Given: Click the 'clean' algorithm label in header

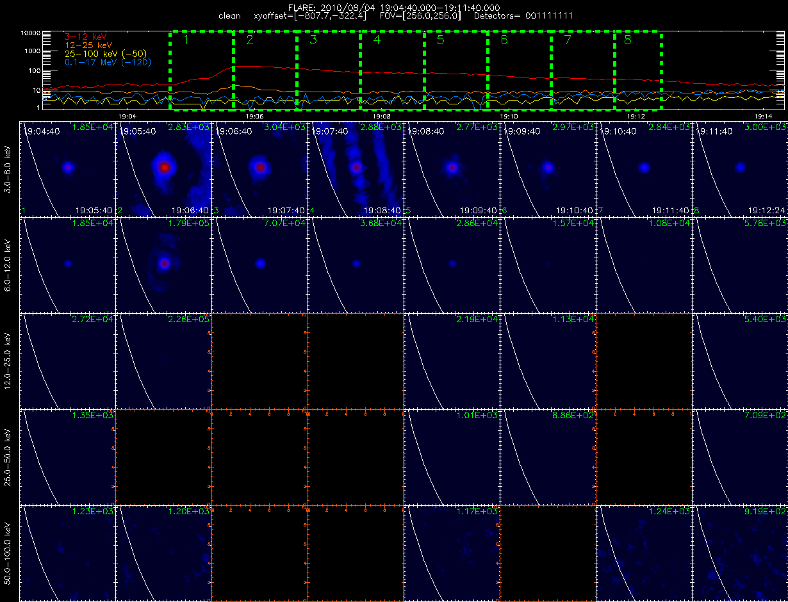Looking at the screenshot, I should click(x=230, y=15).
